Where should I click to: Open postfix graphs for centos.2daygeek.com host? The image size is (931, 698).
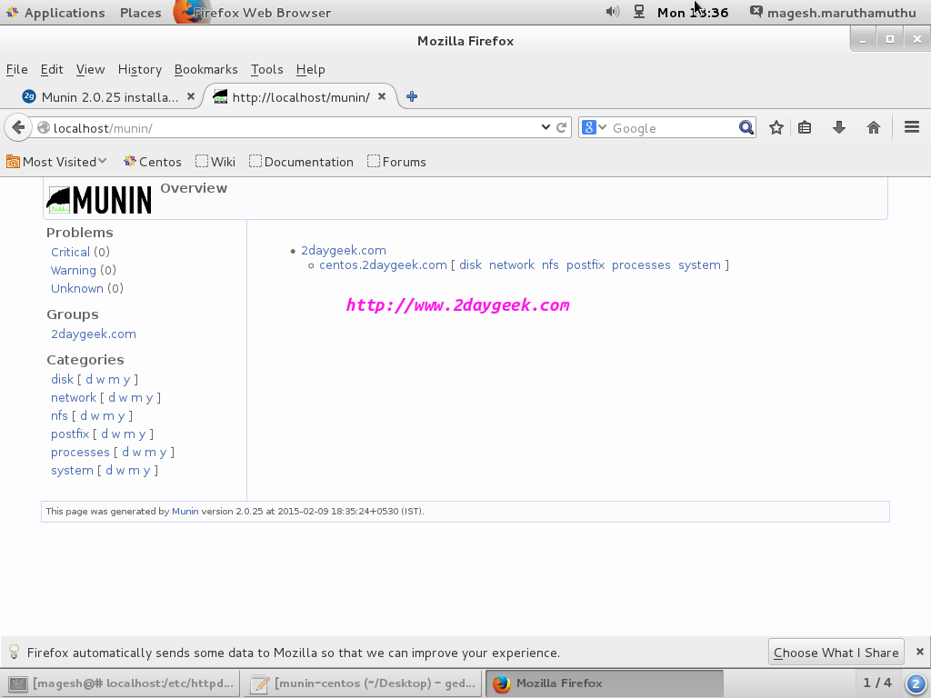(586, 264)
